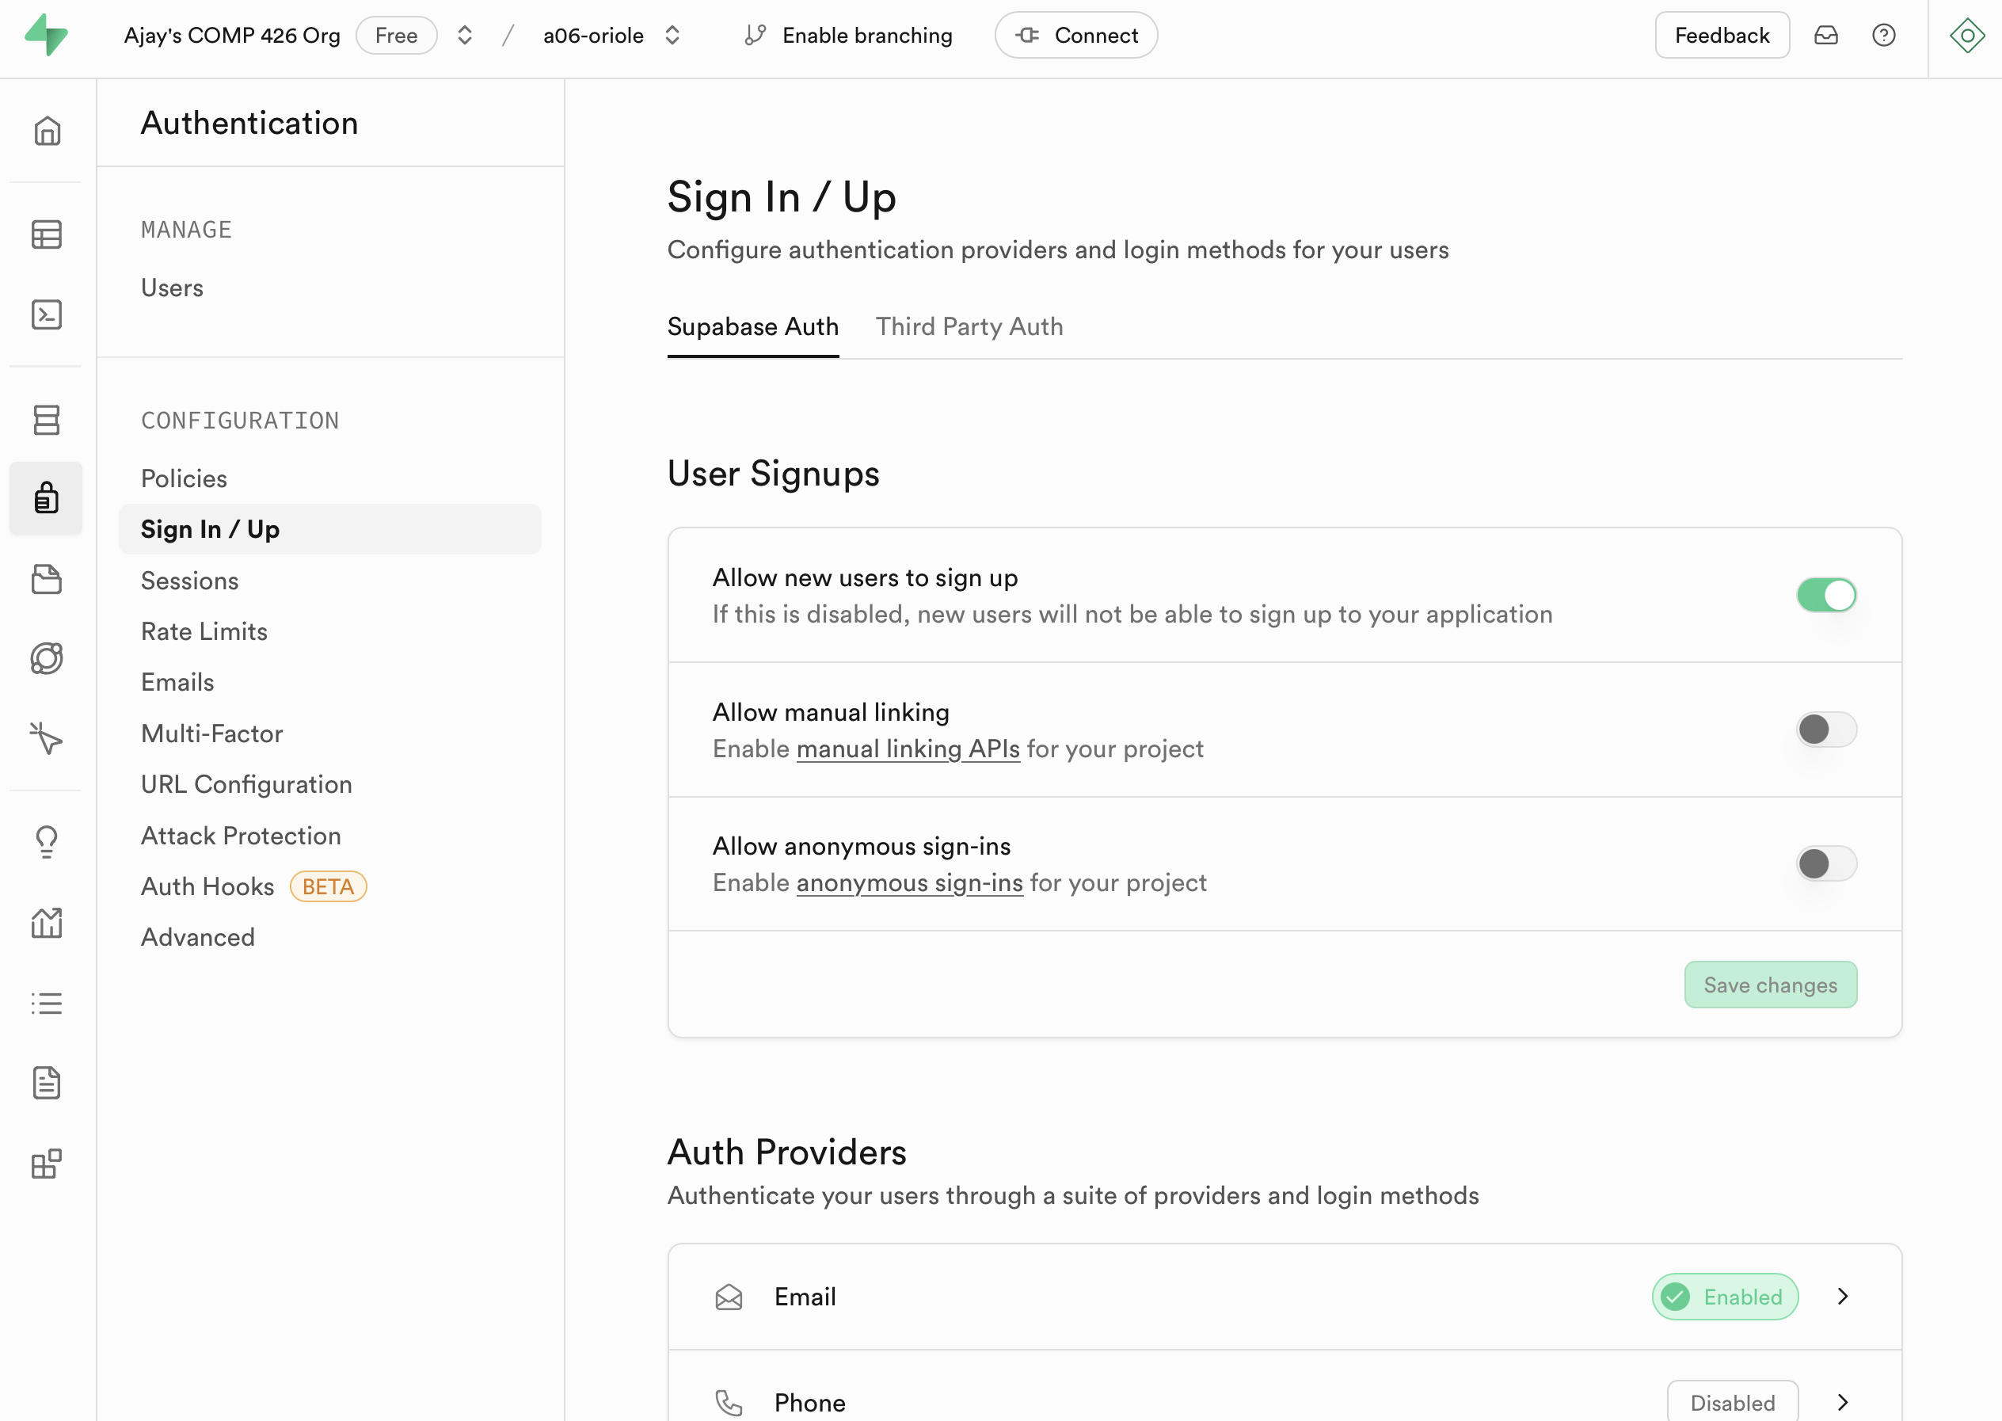
Task: Open the Integrations blocks icon
Action: tap(48, 1164)
